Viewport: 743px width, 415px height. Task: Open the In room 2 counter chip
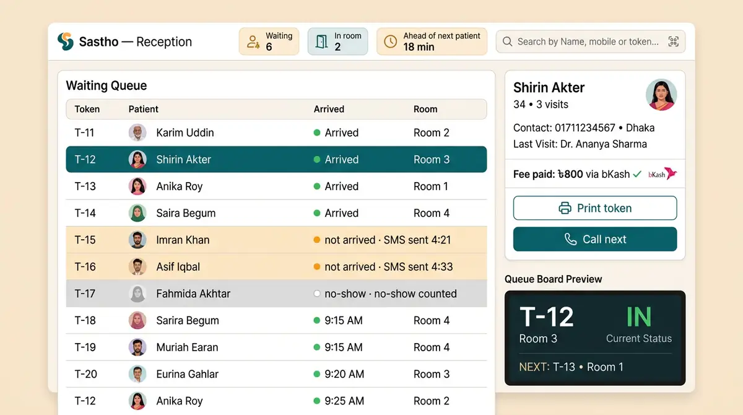pyautogui.click(x=337, y=41)
